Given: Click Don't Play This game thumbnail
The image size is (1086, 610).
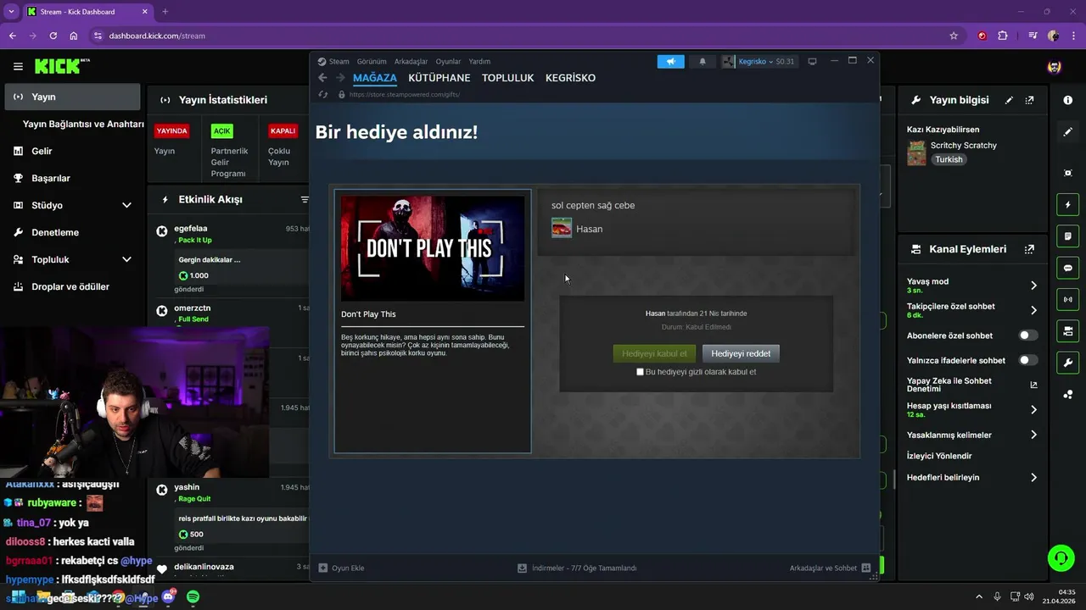Looking at the screenshot, I should (x=433, y=248).
